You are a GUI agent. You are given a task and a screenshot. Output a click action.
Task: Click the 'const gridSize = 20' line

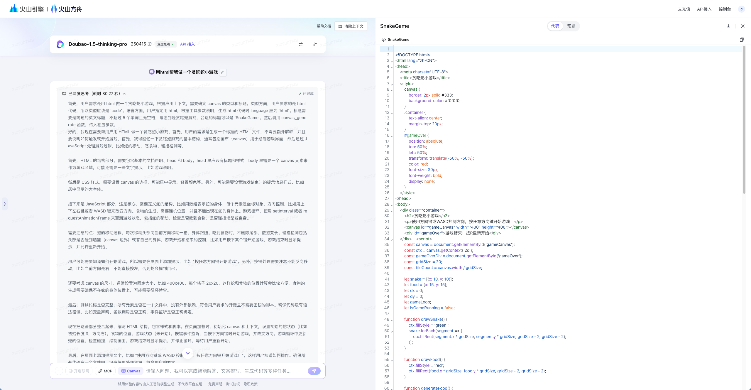pos(423,262)
